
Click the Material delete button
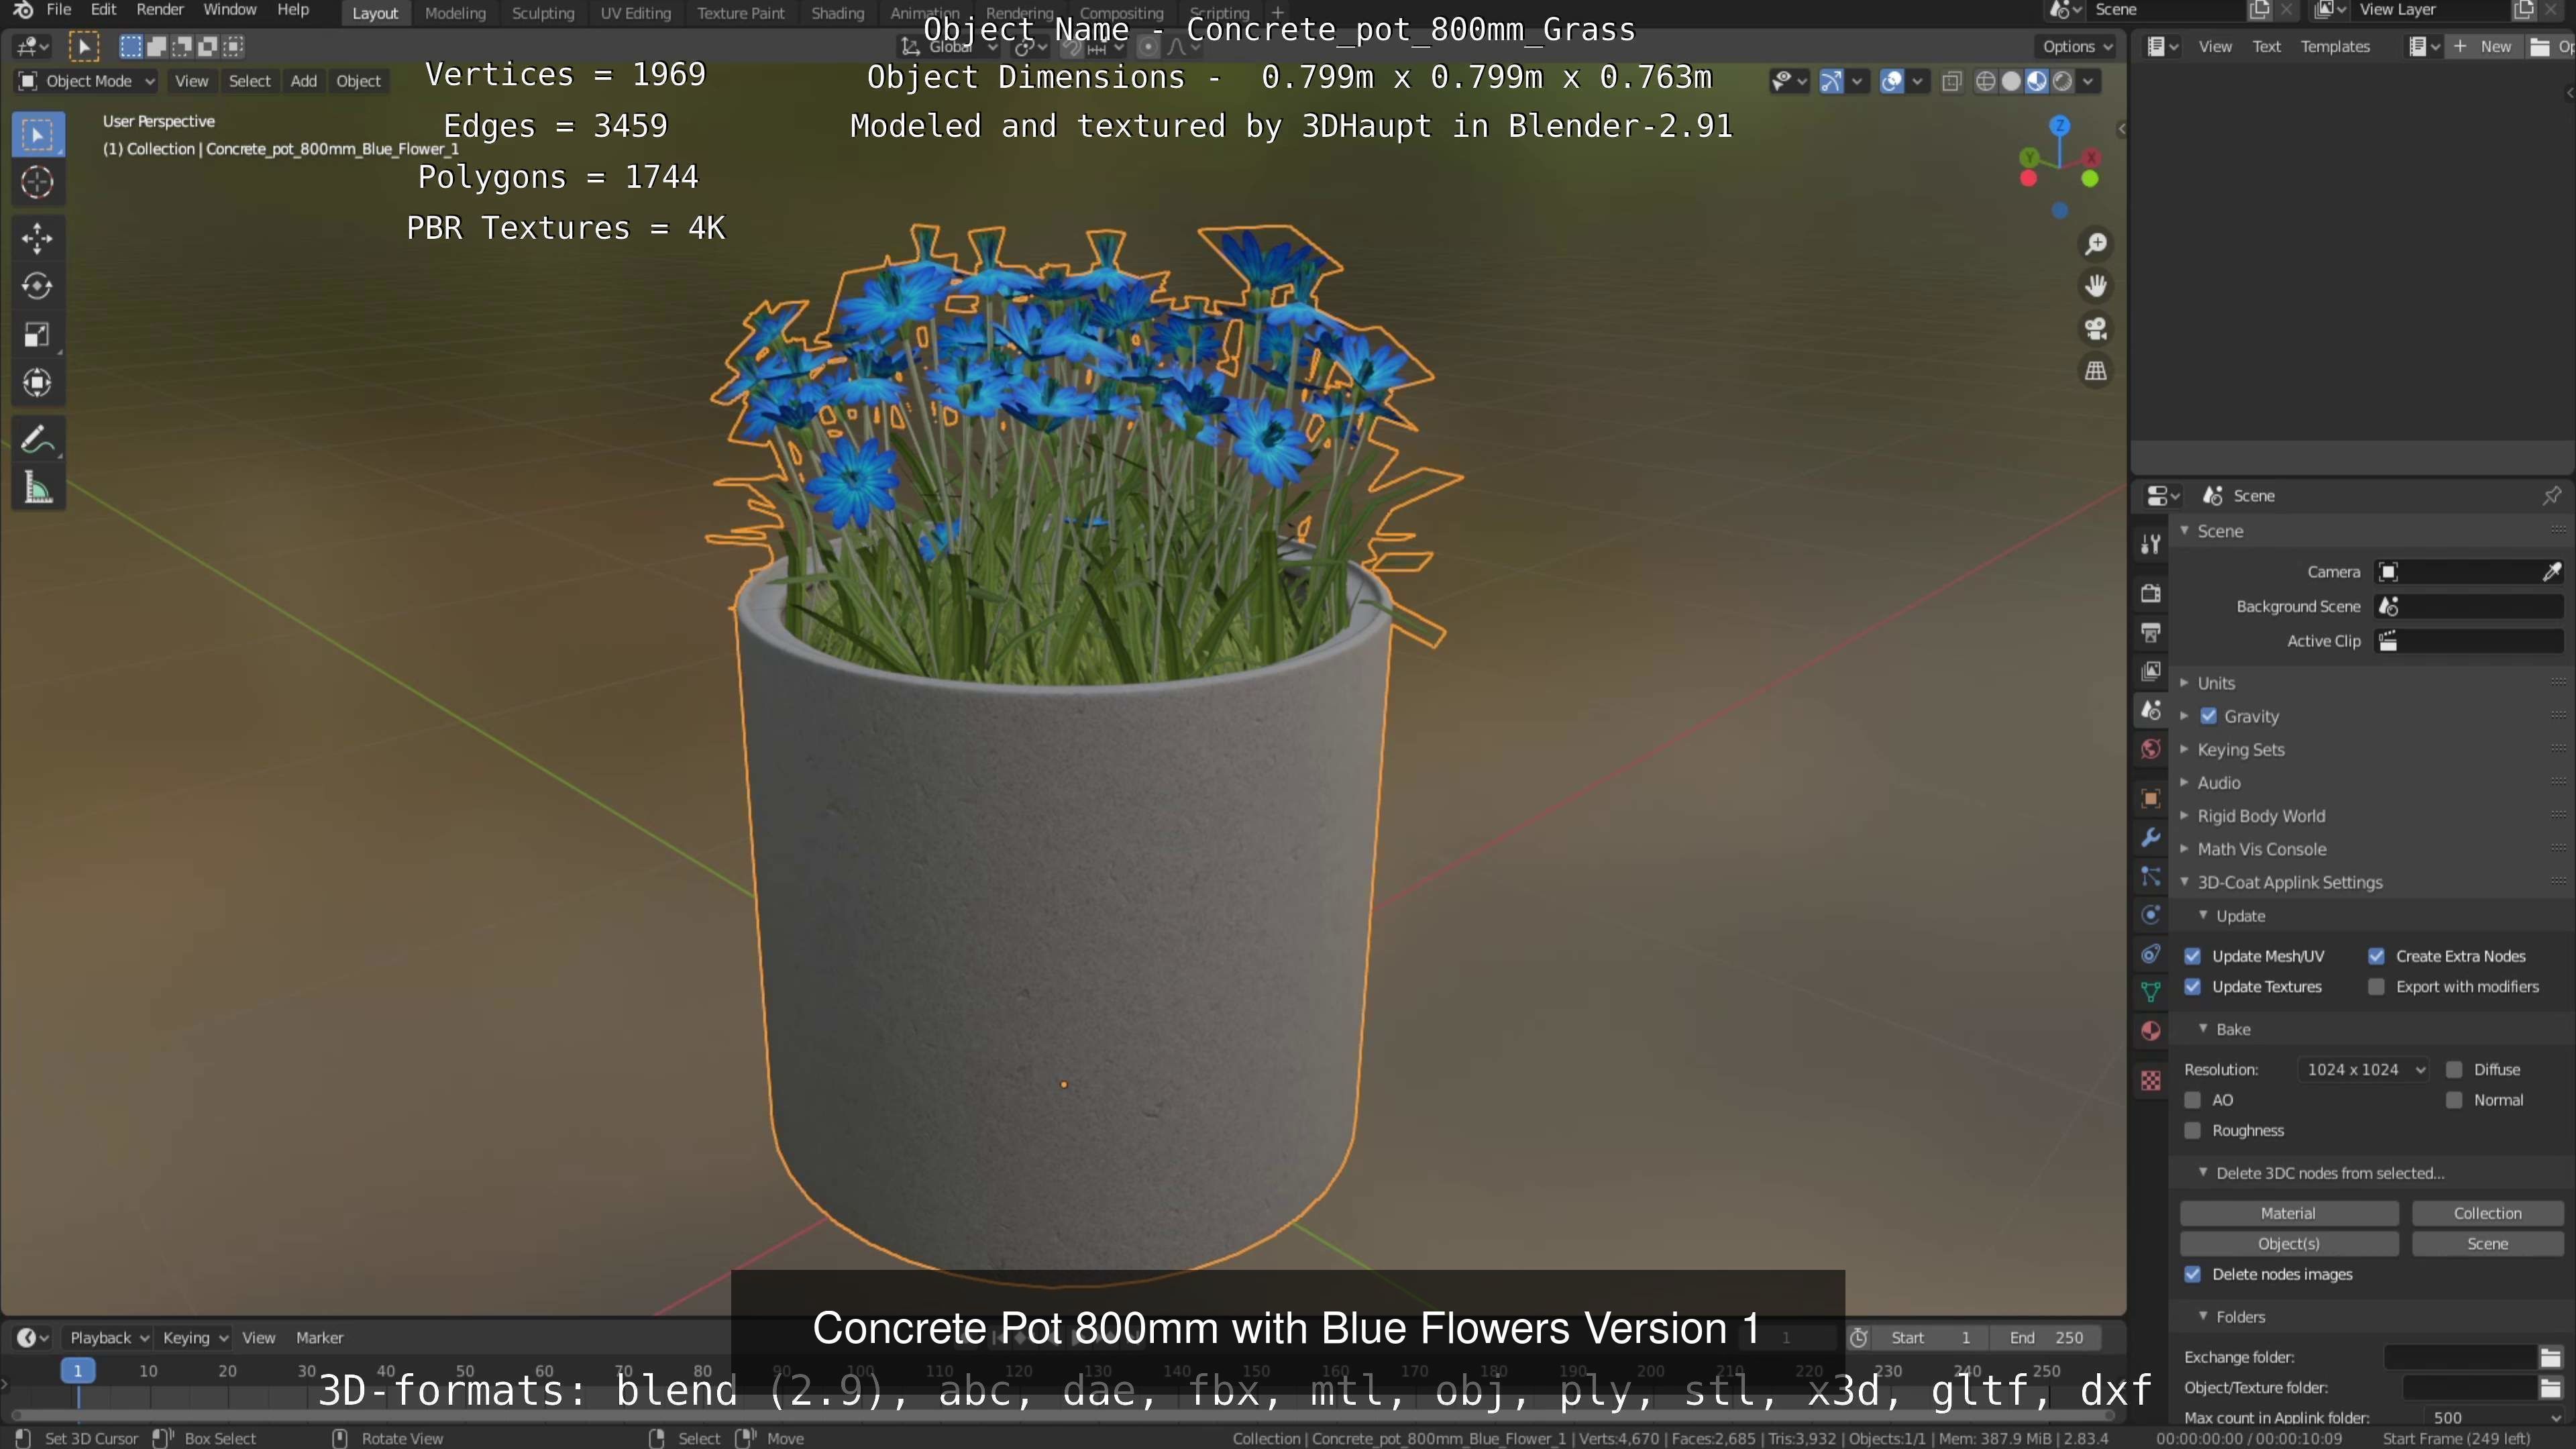click(2288, 1213)
